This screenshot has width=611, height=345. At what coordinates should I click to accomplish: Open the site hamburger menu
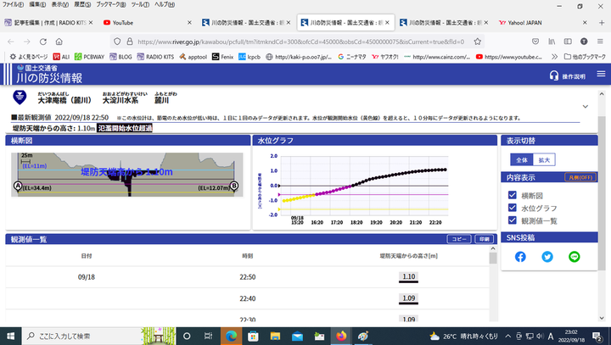pos(602,75)
